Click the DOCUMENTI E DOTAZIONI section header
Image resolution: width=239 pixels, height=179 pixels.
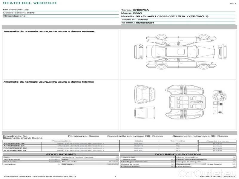pyautogui.click(x=178, y=154)
